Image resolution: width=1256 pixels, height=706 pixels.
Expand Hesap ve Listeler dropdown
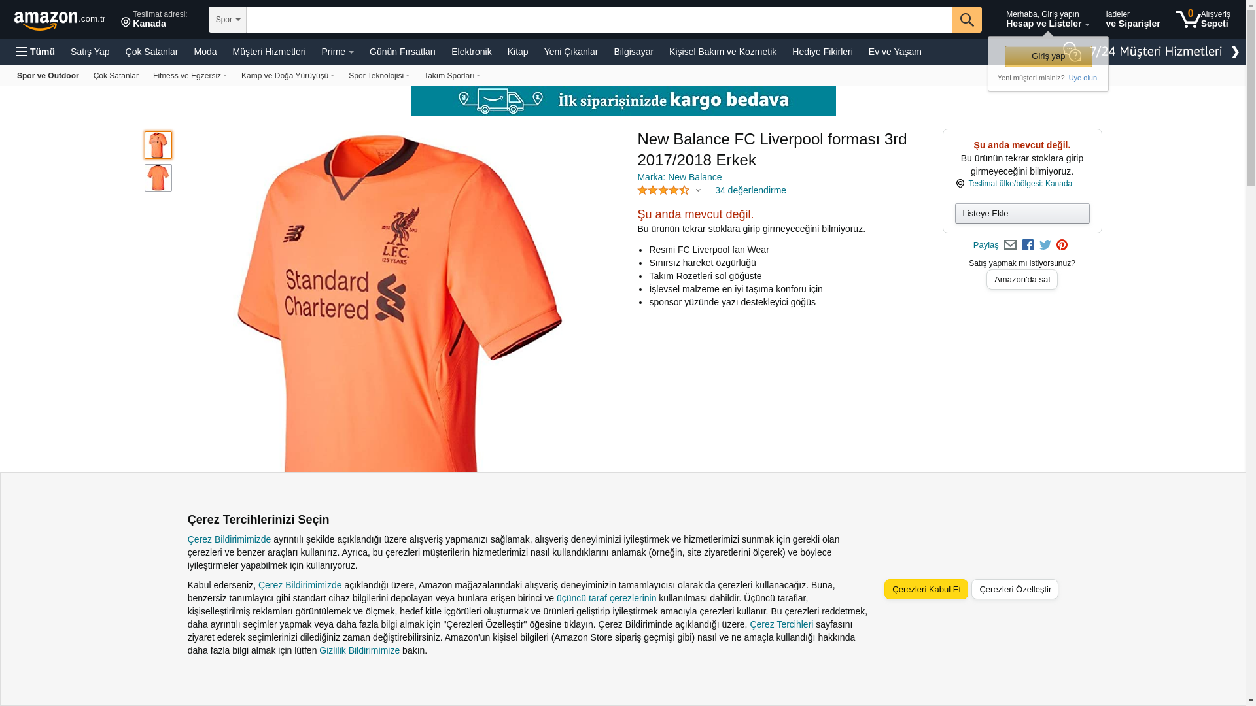pyautogui.click(x=1047, y=20)
